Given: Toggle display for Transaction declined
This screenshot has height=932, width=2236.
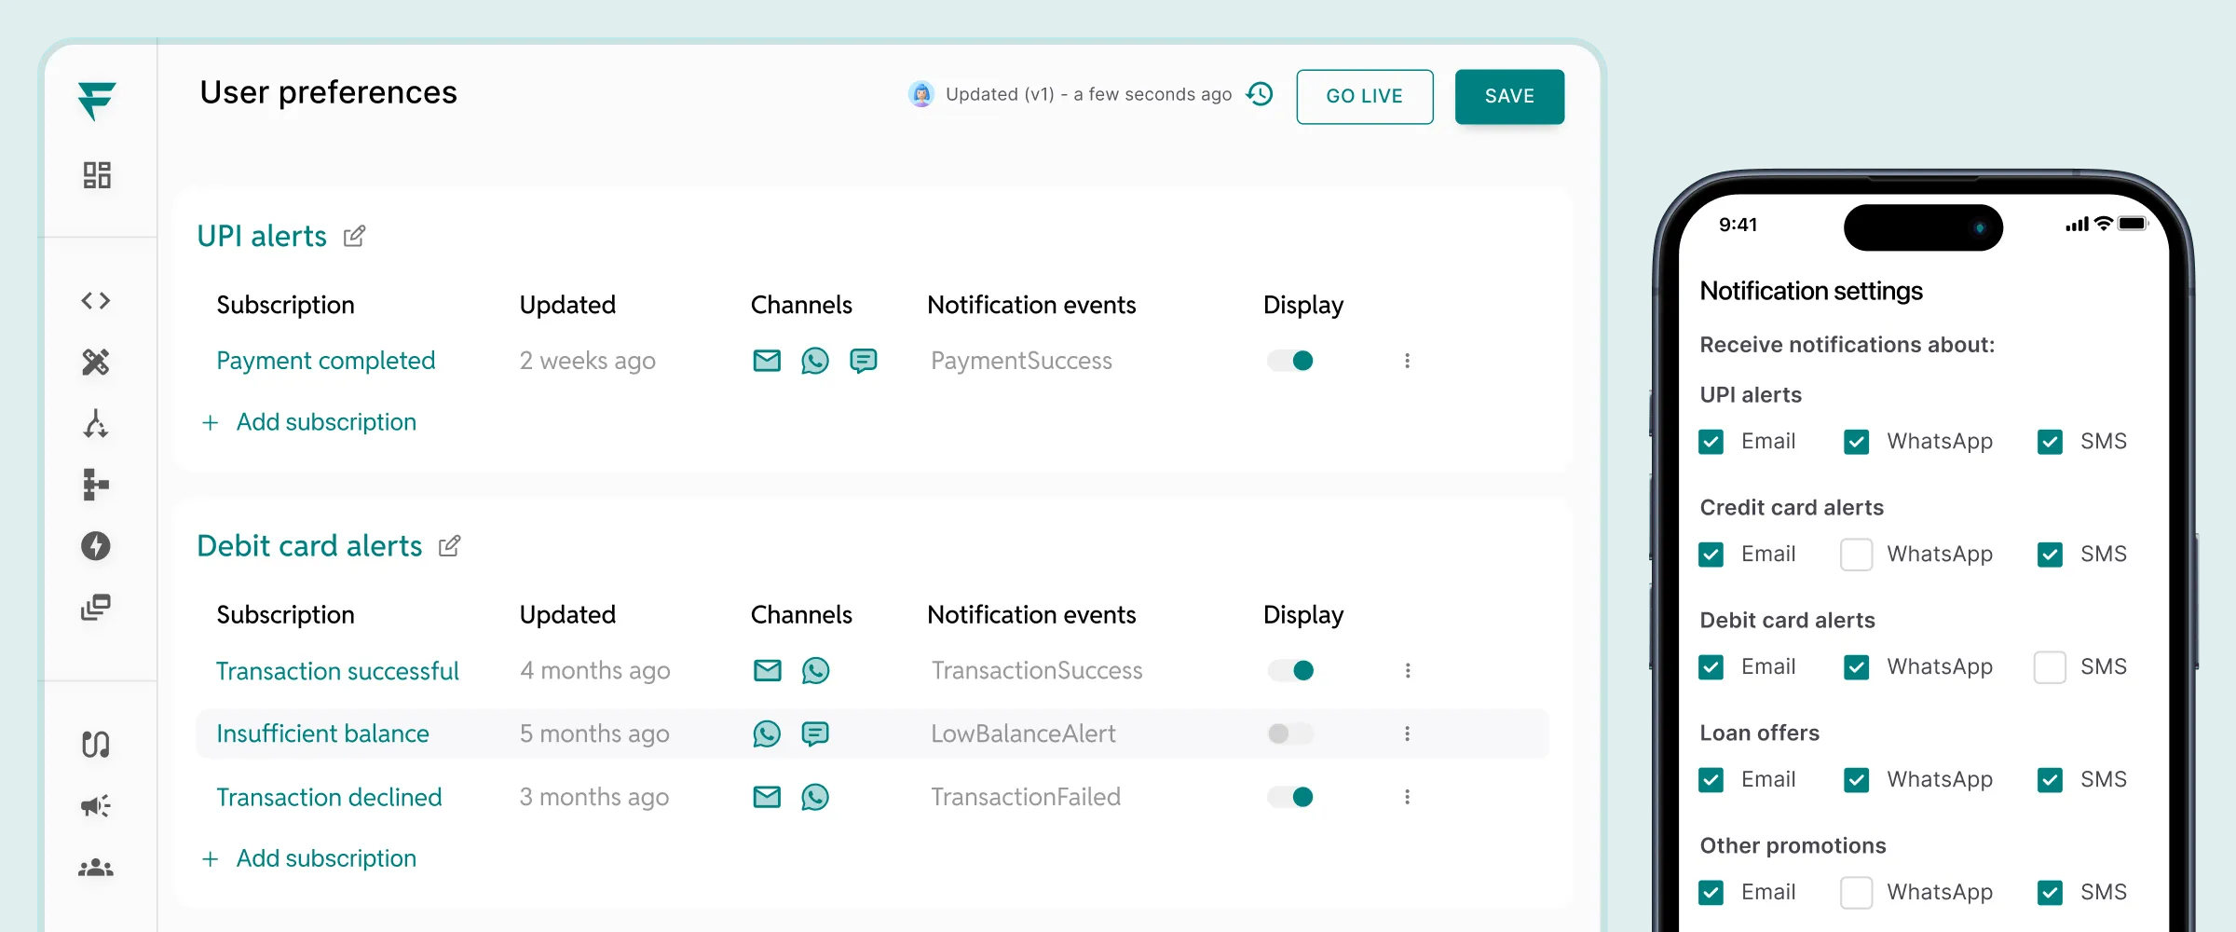Looking at the screenshot, I should pos(1290,797).
